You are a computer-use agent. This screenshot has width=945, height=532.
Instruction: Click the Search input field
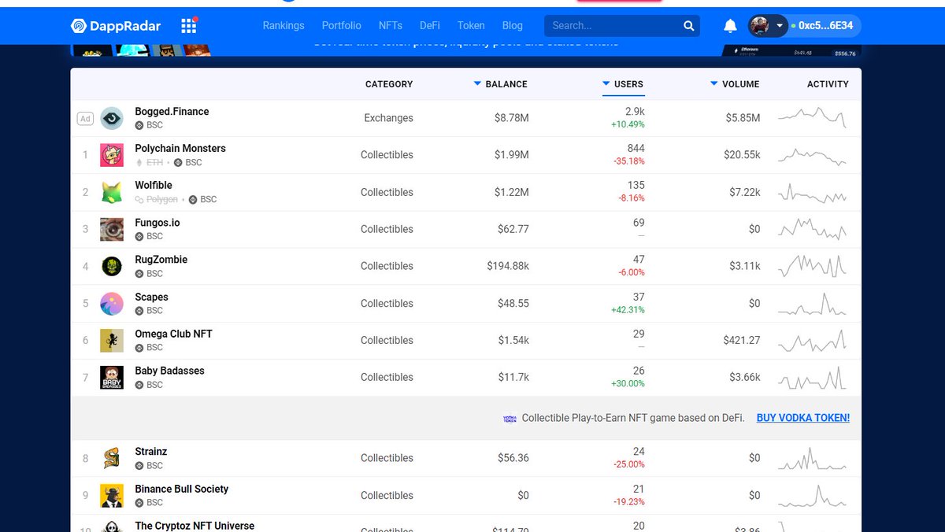click(x=614, y=26)
